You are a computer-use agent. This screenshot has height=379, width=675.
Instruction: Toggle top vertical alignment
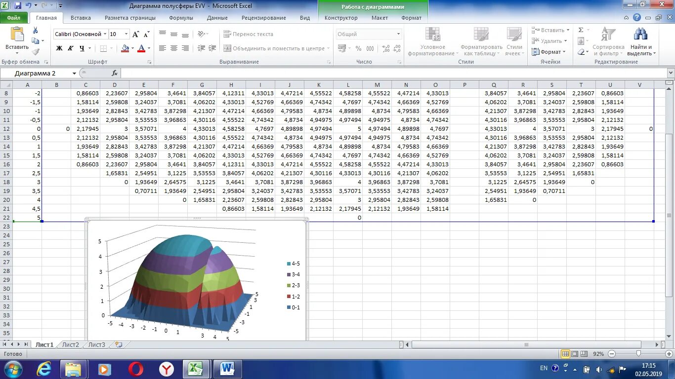click(x=162, y=34)
